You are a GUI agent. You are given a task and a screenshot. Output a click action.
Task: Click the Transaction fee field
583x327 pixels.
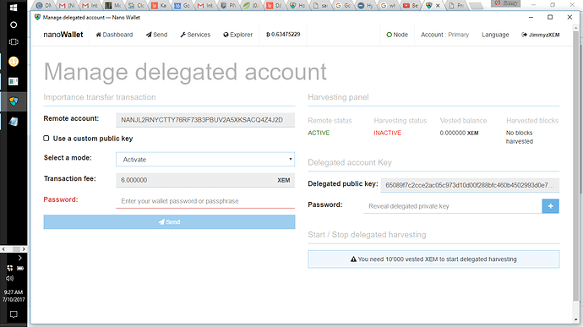click(x=205, y=180)
